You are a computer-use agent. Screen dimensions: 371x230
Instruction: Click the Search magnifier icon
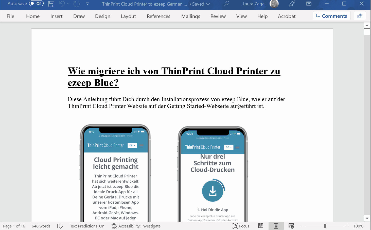pyautogui.click(x=227, y=4)
